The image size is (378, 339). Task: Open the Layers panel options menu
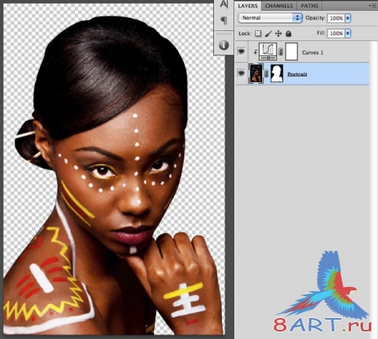pos(373,6)
